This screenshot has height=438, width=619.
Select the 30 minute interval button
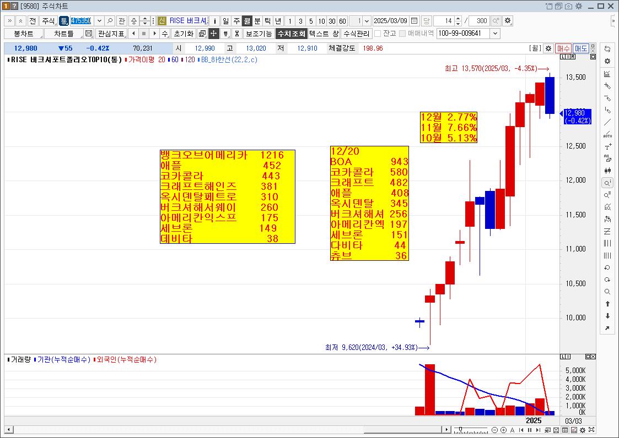tap(332, 21)
